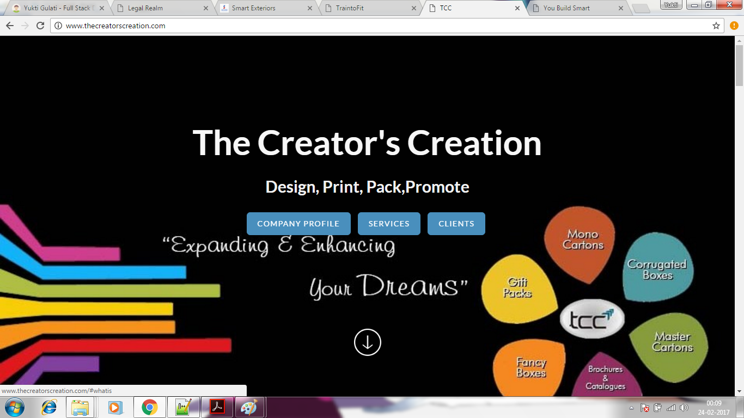
Task: Open the volume speaker tray icon
Action: [684, 408]
